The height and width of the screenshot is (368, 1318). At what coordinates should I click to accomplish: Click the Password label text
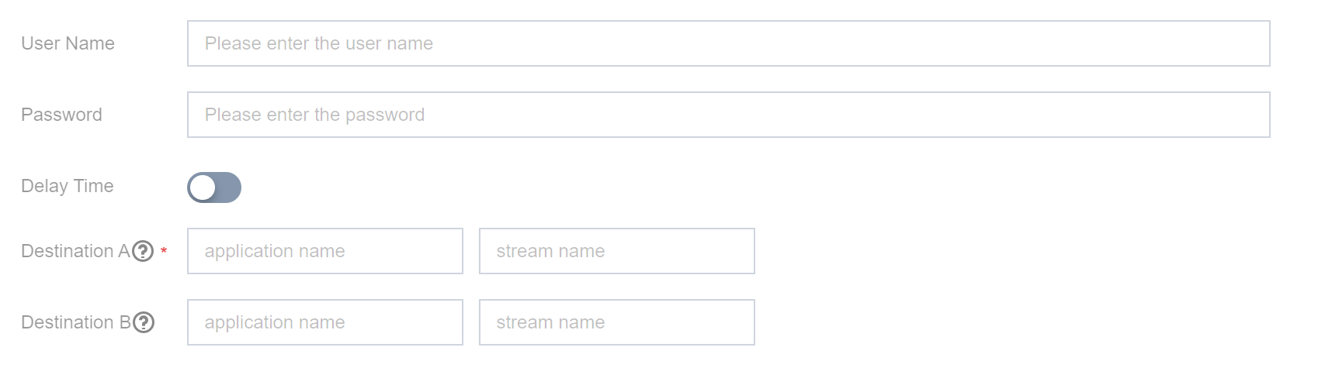coord(61,115)
